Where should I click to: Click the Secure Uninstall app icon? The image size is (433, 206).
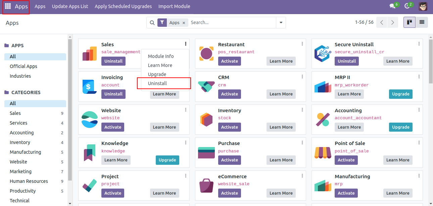click(x=323, y=54)
